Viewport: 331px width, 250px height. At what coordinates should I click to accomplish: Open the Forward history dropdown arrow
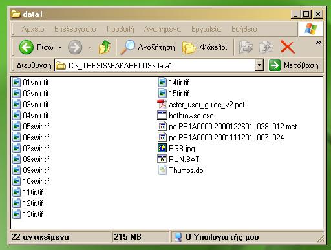pos(89,47)
